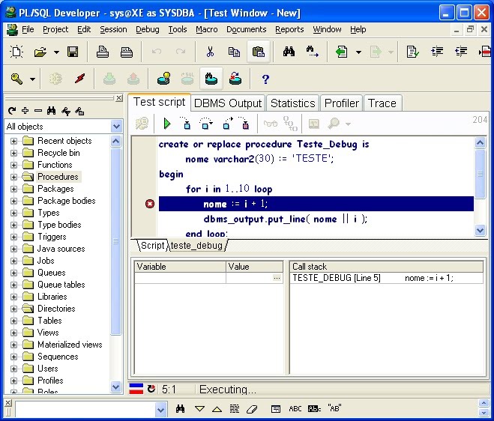The image size is (494, 421).
Task: Open the dropdown arrow next to Log on key
Action: 32,79
